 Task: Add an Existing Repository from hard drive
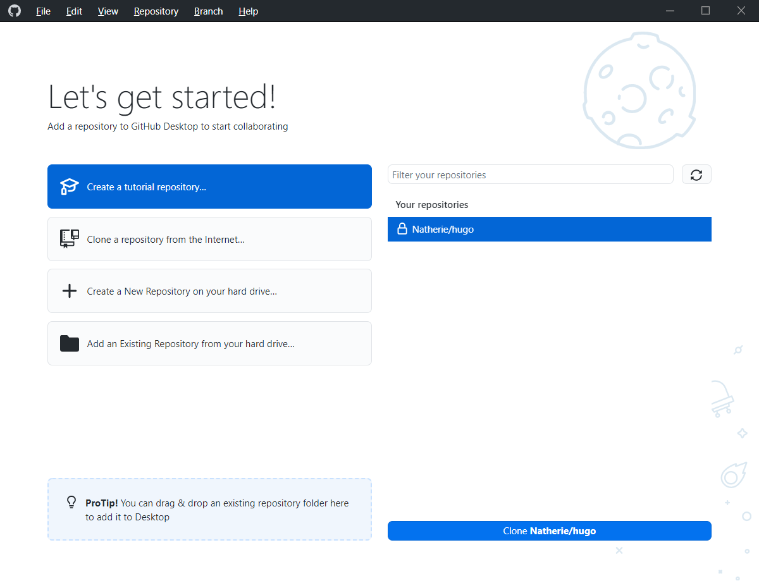(x=209, y=343)
